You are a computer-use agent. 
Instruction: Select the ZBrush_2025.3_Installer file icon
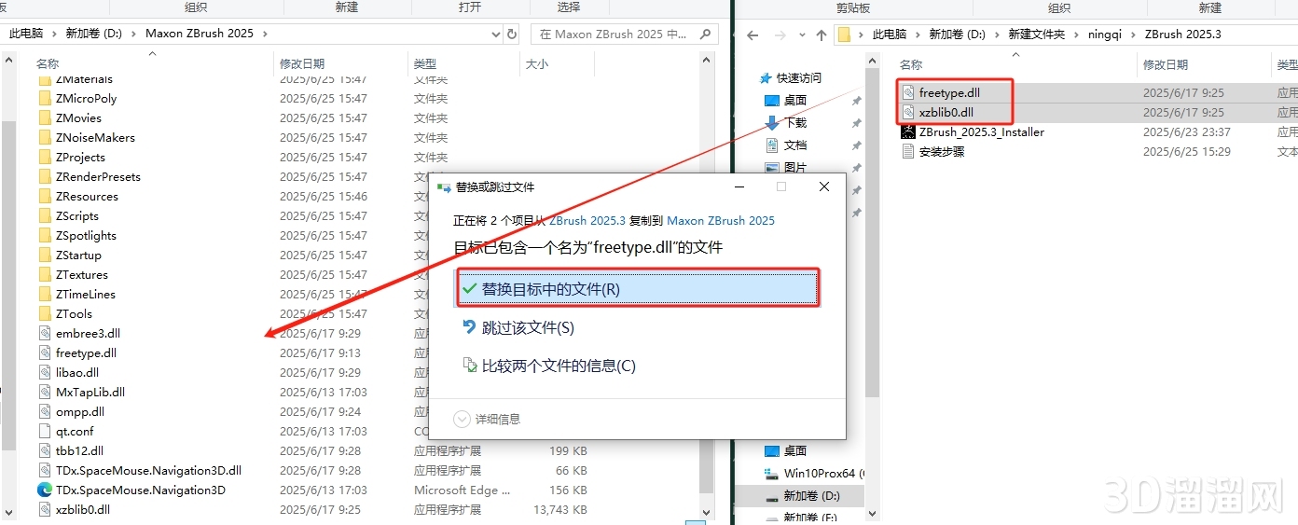909,132
